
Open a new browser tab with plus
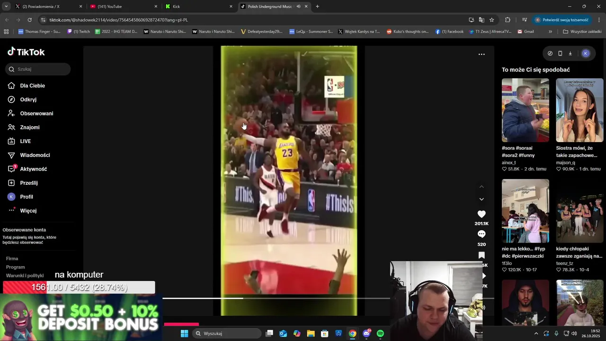coord(317,7)
